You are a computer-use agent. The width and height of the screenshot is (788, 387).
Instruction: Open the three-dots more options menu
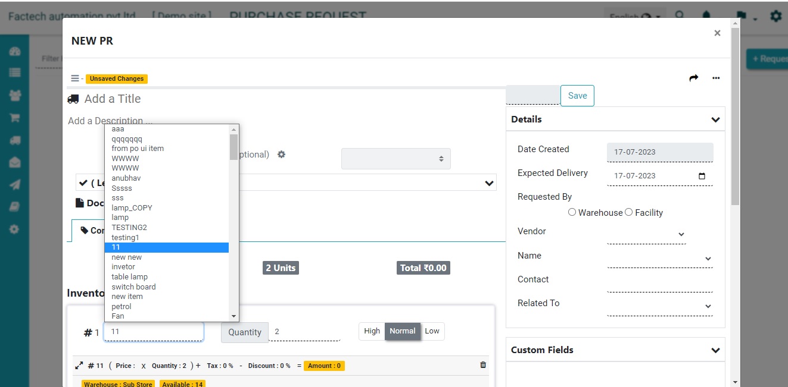pos(716,78)
